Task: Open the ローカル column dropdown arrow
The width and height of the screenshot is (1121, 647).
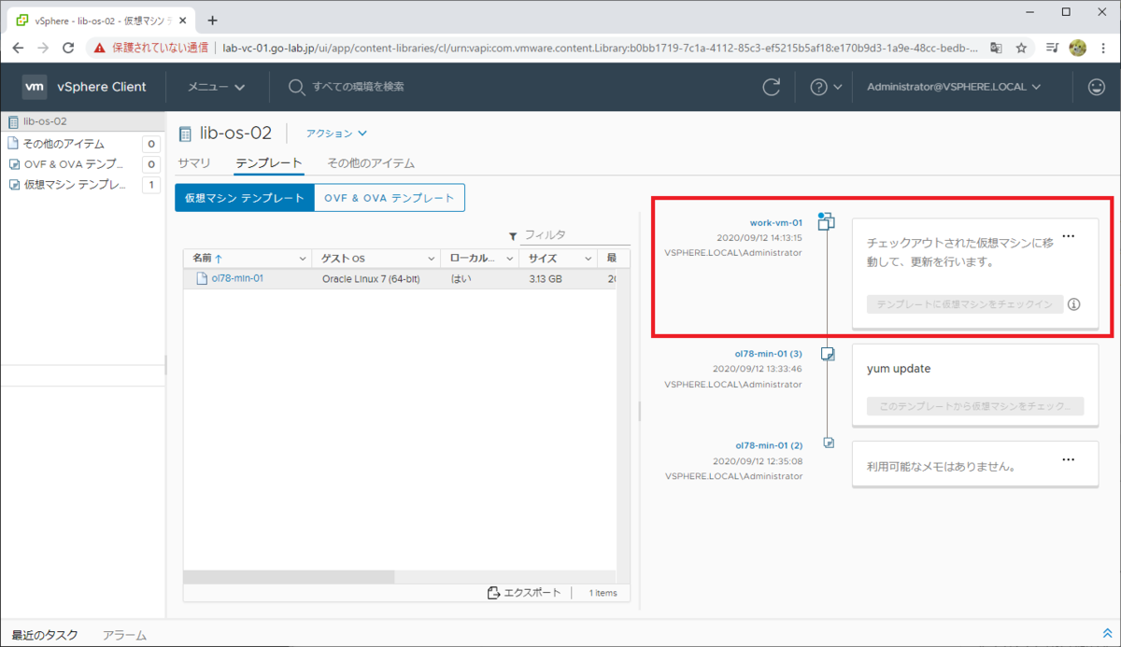Action: (x=511, y=258)
